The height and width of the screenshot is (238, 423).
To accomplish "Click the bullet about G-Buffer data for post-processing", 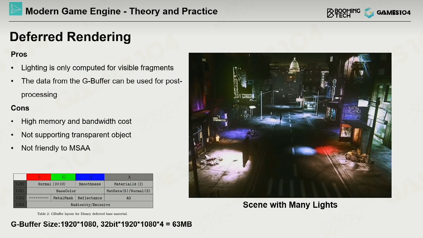I will click(x=102, y=88).
